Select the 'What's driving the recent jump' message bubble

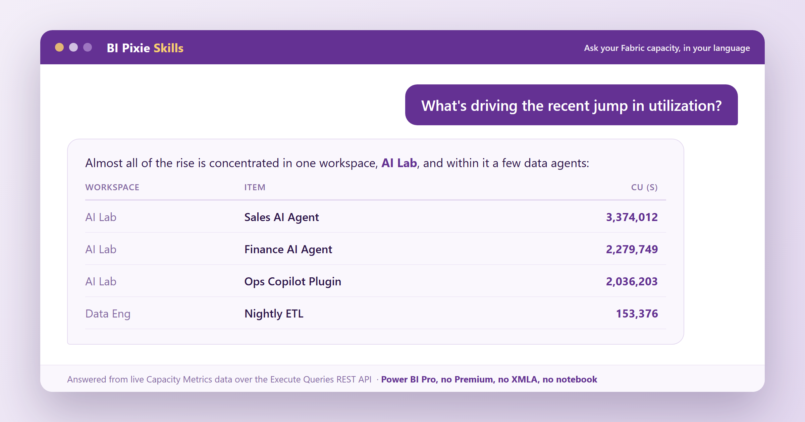(x=571, y=105)
